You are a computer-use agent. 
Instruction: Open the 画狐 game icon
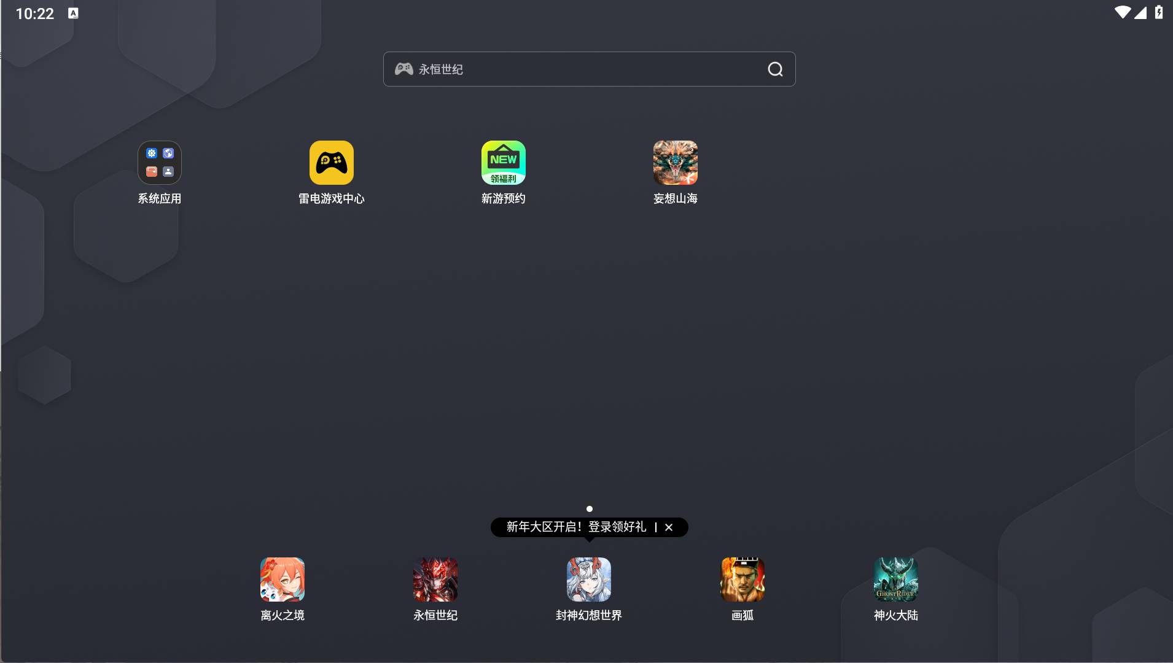742,580
